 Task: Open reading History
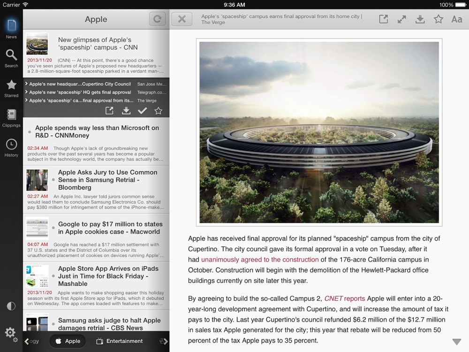(x=11, y=148)
